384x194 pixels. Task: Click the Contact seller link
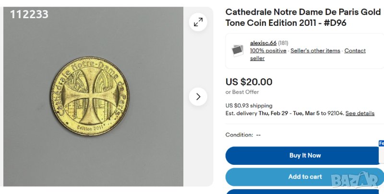pos(355,51)
